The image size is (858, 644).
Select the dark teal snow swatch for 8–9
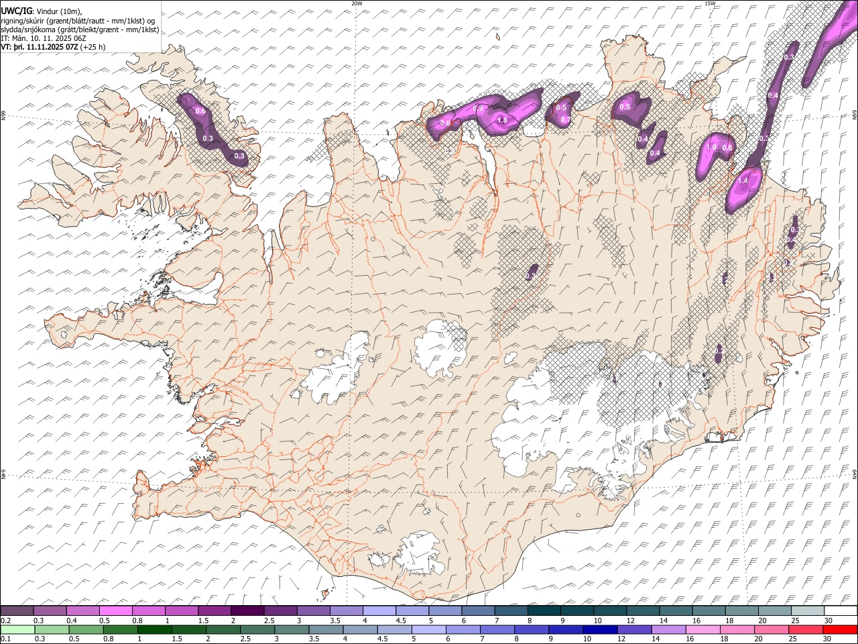click(543, 610)
